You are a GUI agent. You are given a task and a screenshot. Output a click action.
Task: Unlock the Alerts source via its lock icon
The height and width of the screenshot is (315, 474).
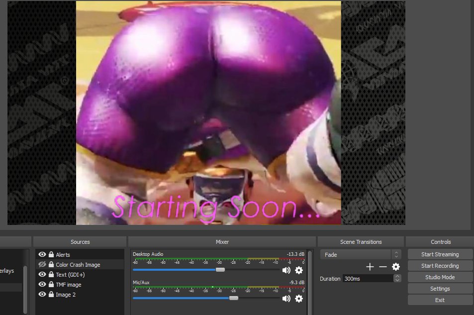[51, 254]
